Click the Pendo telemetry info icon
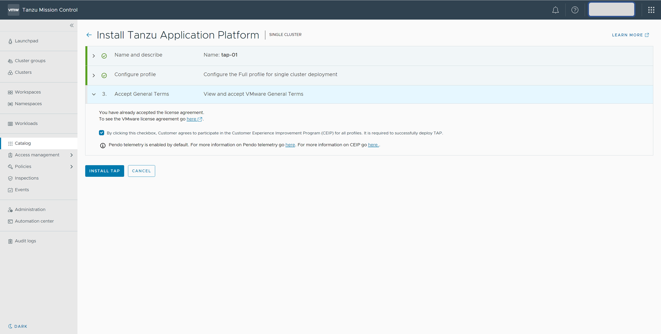Image resolution: width=661 pixels, height=334 pixels. coord(103,145)
